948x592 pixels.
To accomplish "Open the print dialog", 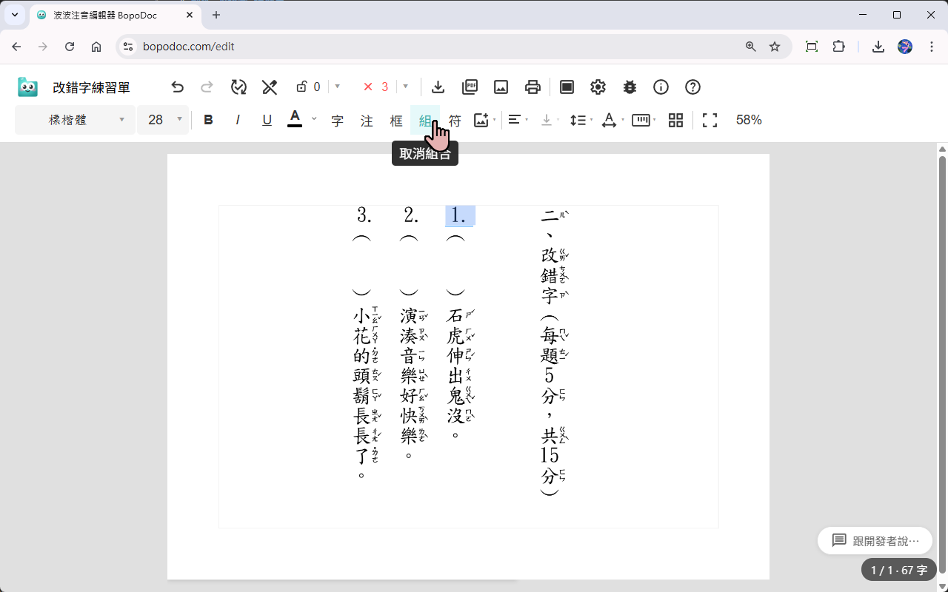I will pyautogui.click(x=532, y=87).
